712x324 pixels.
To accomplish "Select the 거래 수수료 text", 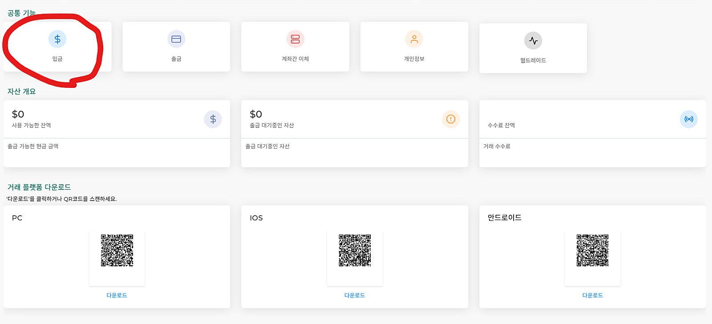I will tap(497, 146).
